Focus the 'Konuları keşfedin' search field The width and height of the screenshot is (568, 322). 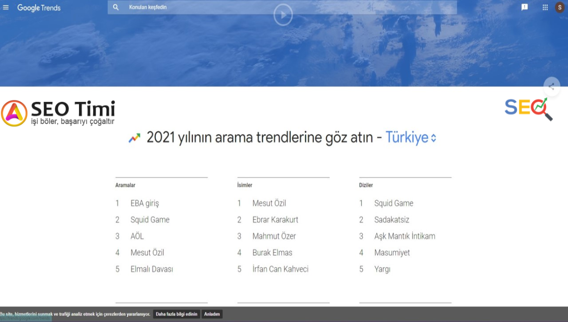tap(282, 8)
